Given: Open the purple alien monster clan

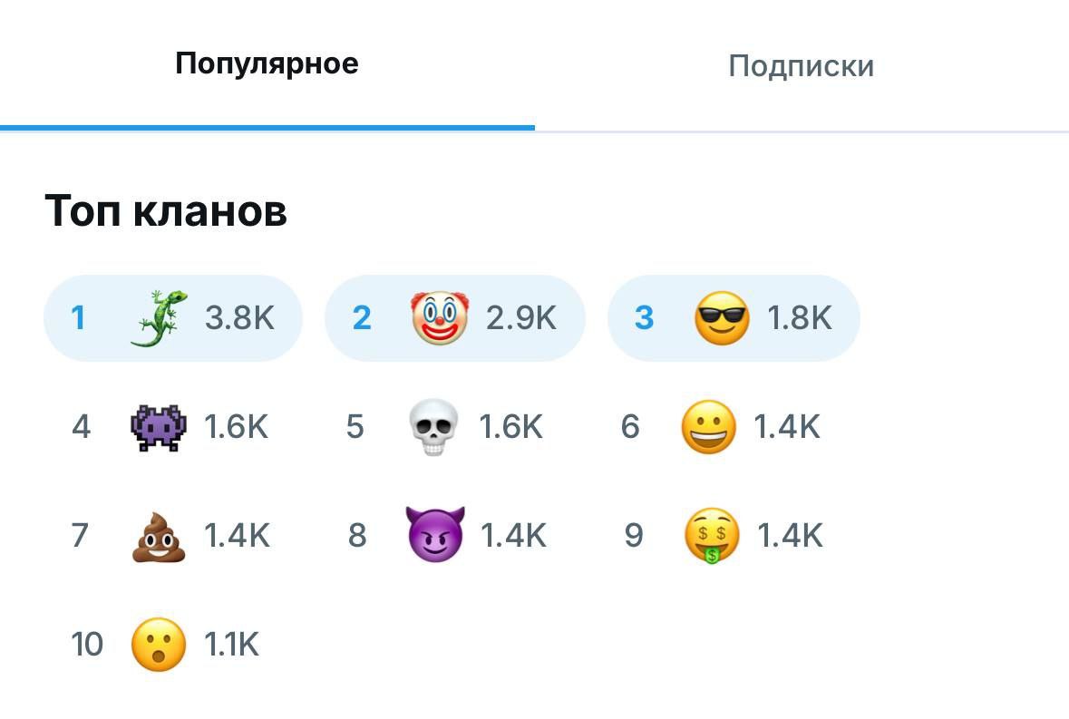Looking at the screenshot, I should point(159,427).
